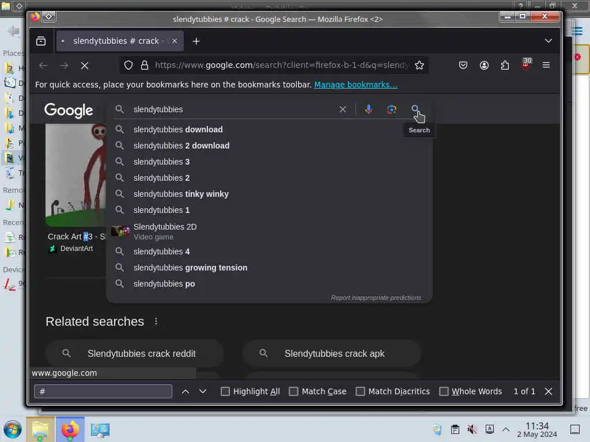The width and height of the screenshot is (590, 442).
Task: Open Firefox application hamburger menu
Action: [546, 66]
